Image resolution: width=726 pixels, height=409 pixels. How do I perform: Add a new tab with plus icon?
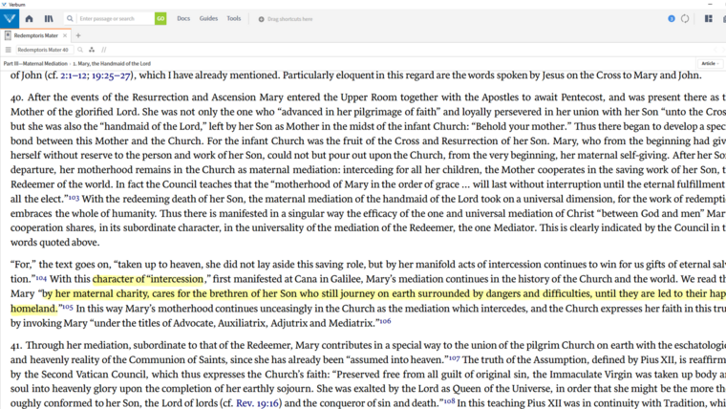point(78,35)
